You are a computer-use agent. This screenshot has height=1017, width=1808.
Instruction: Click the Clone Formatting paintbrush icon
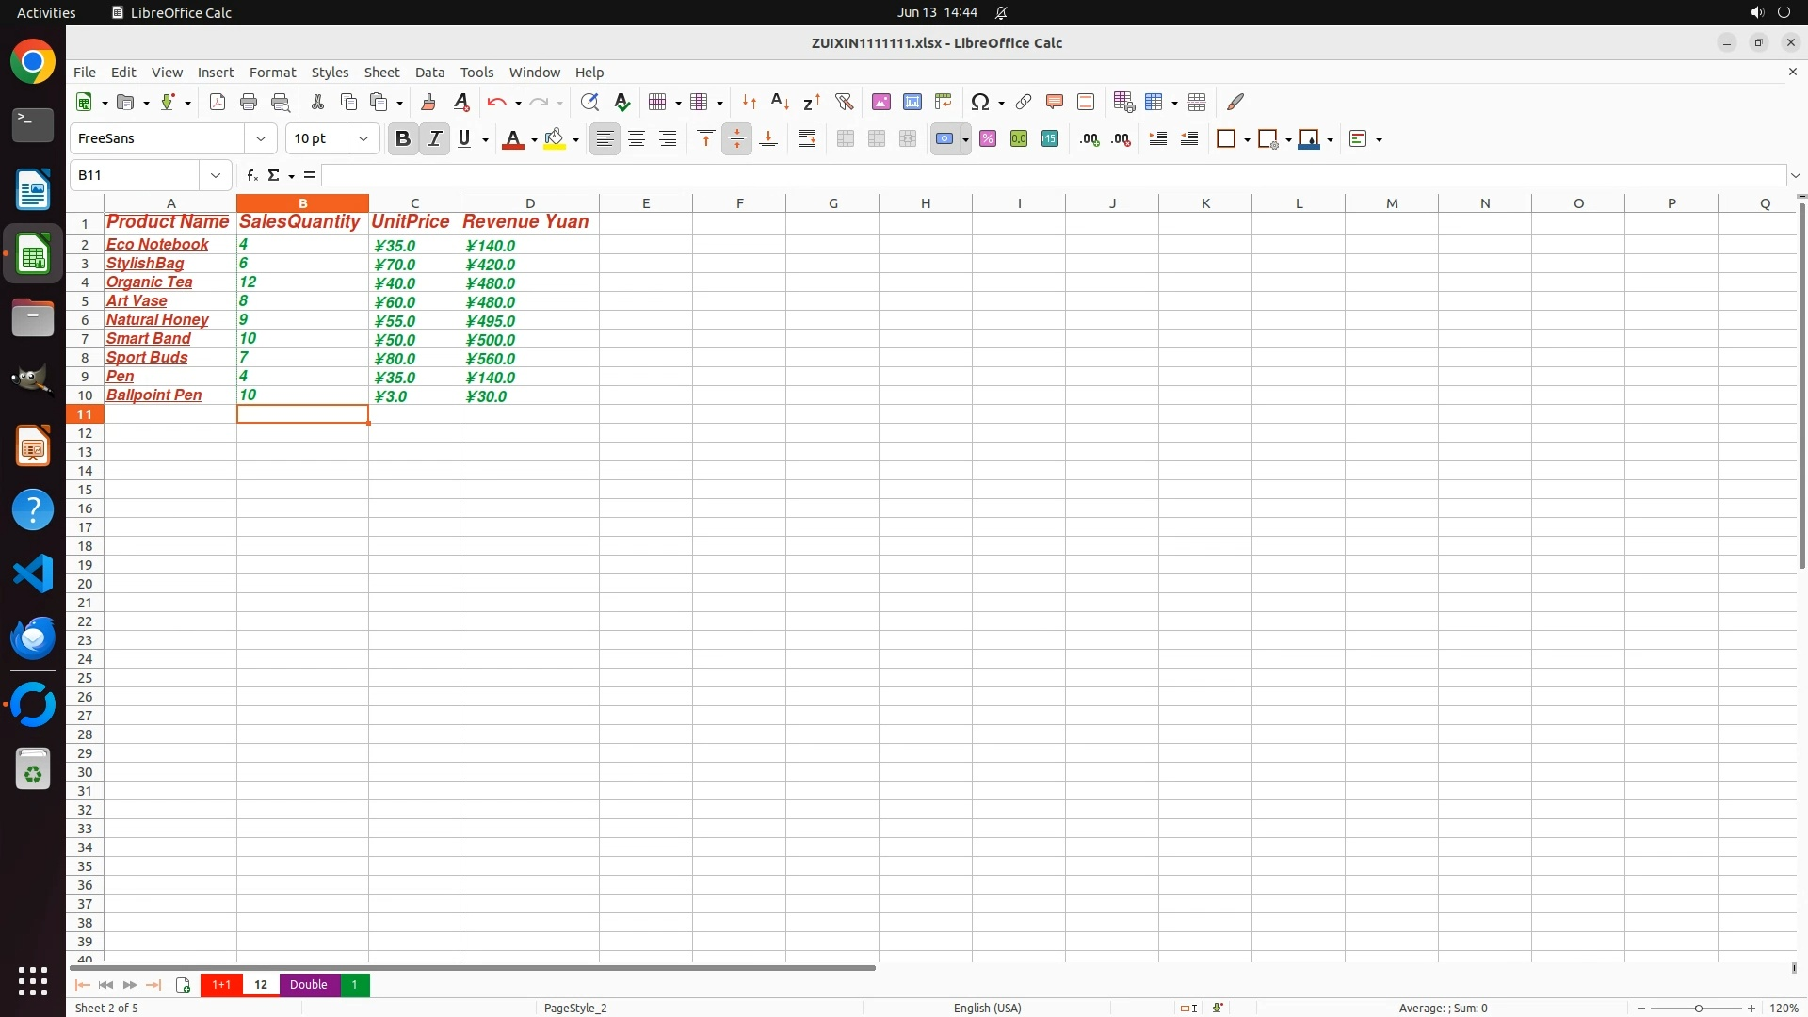point(428,103)
